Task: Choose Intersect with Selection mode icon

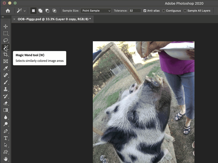Action: (54, 11)
